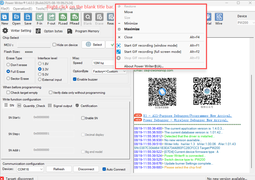Click the QQ technical support QR code
The width and height of the screenshot is (255, 180).
(162, 92)
